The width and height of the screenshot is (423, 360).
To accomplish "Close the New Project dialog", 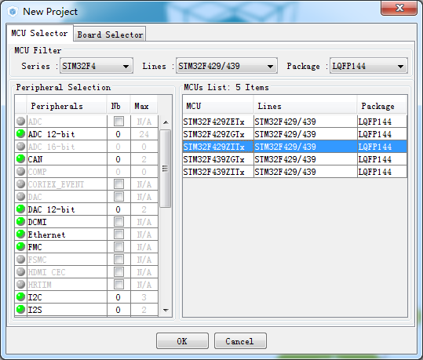I will pos(399,8).
